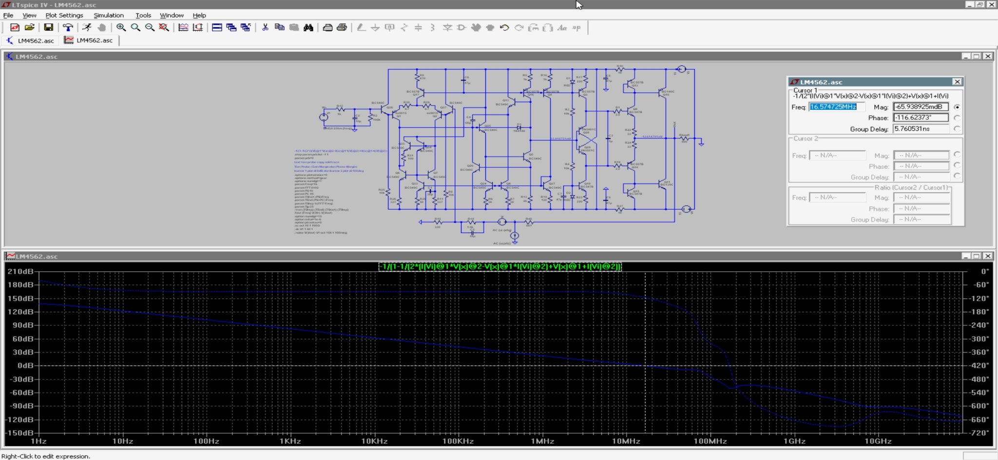998x460 pixels.
Task: Minimize the LM4562.asc schematic pane window
Action: click(966, 56)
